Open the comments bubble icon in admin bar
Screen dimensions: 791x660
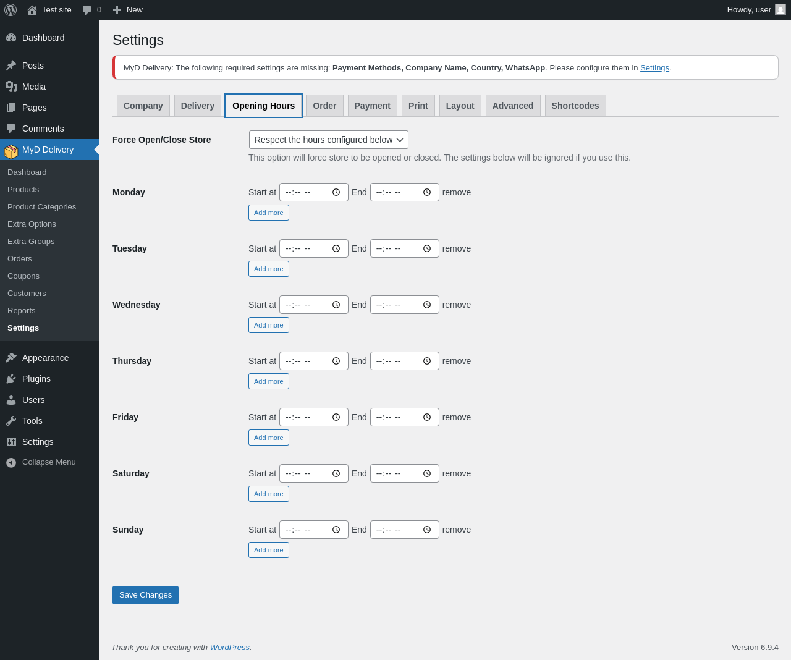87,10
